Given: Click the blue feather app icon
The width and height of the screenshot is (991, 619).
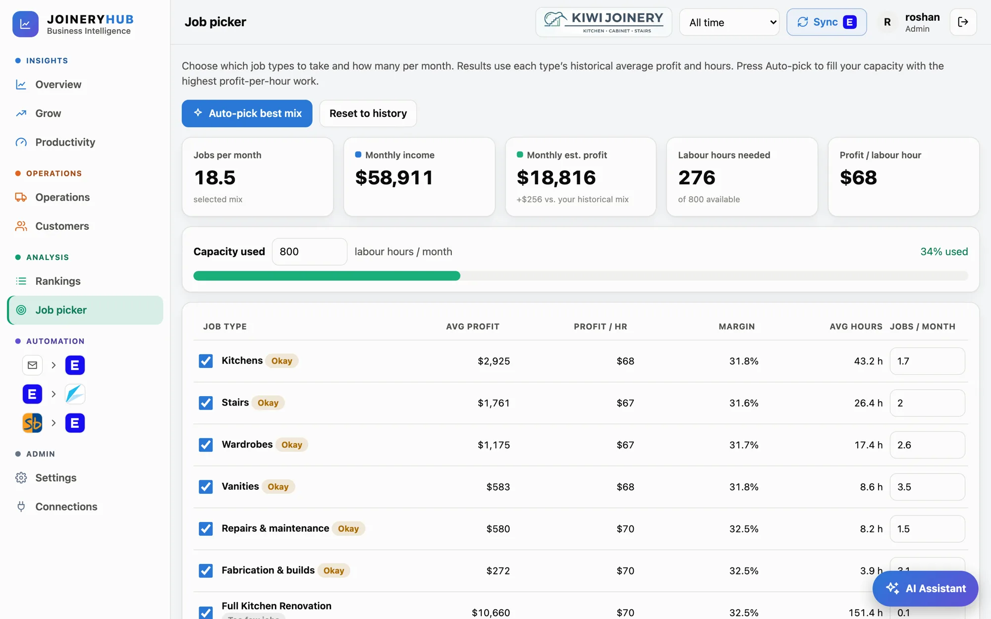Looking at the screenshot, I should [75, 394].
